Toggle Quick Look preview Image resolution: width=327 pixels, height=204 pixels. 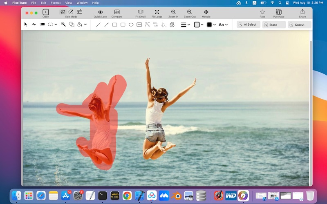[101, 12]
